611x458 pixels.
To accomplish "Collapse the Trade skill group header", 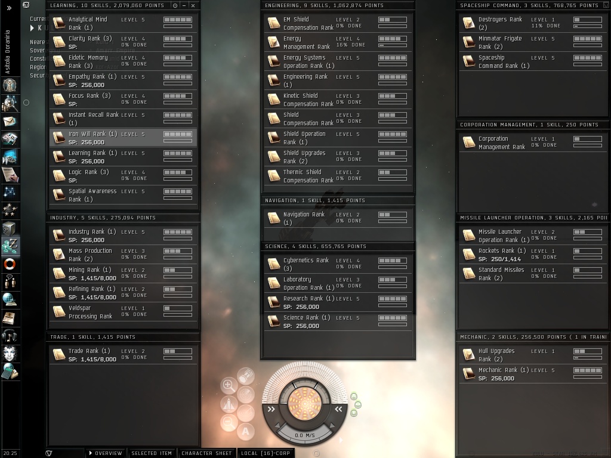I will [123, 337].
